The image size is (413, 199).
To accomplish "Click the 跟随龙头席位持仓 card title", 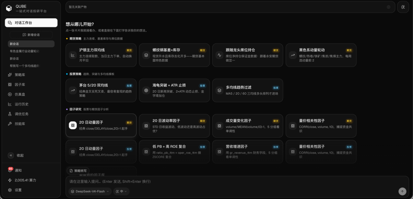I will (x=240, y=50).
